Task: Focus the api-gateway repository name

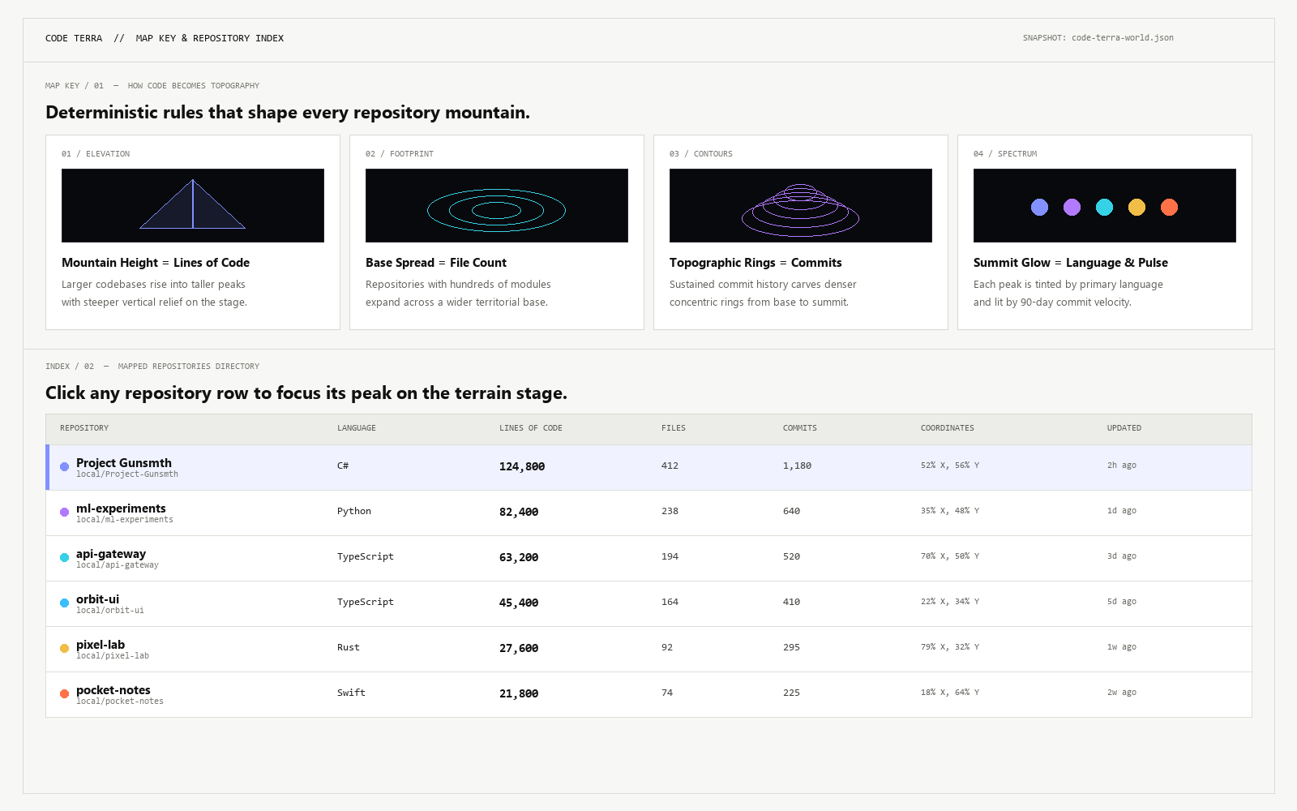Action: tap(111, 554)
